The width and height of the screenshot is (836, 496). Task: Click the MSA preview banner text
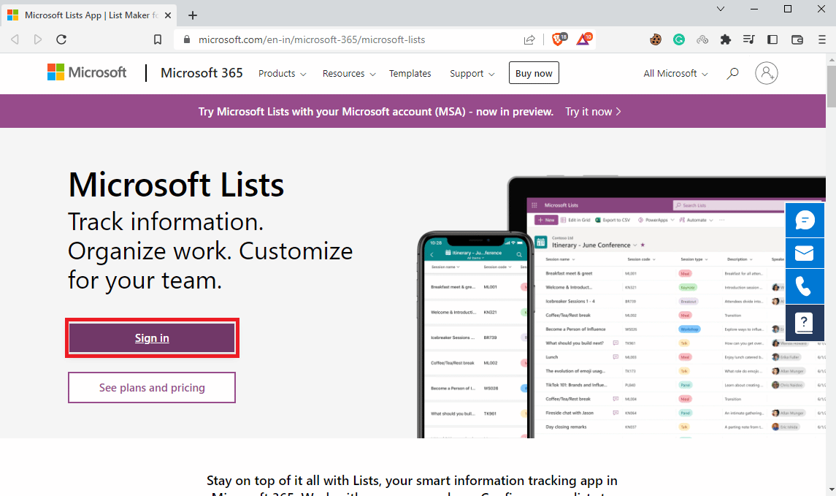point(376,112)
